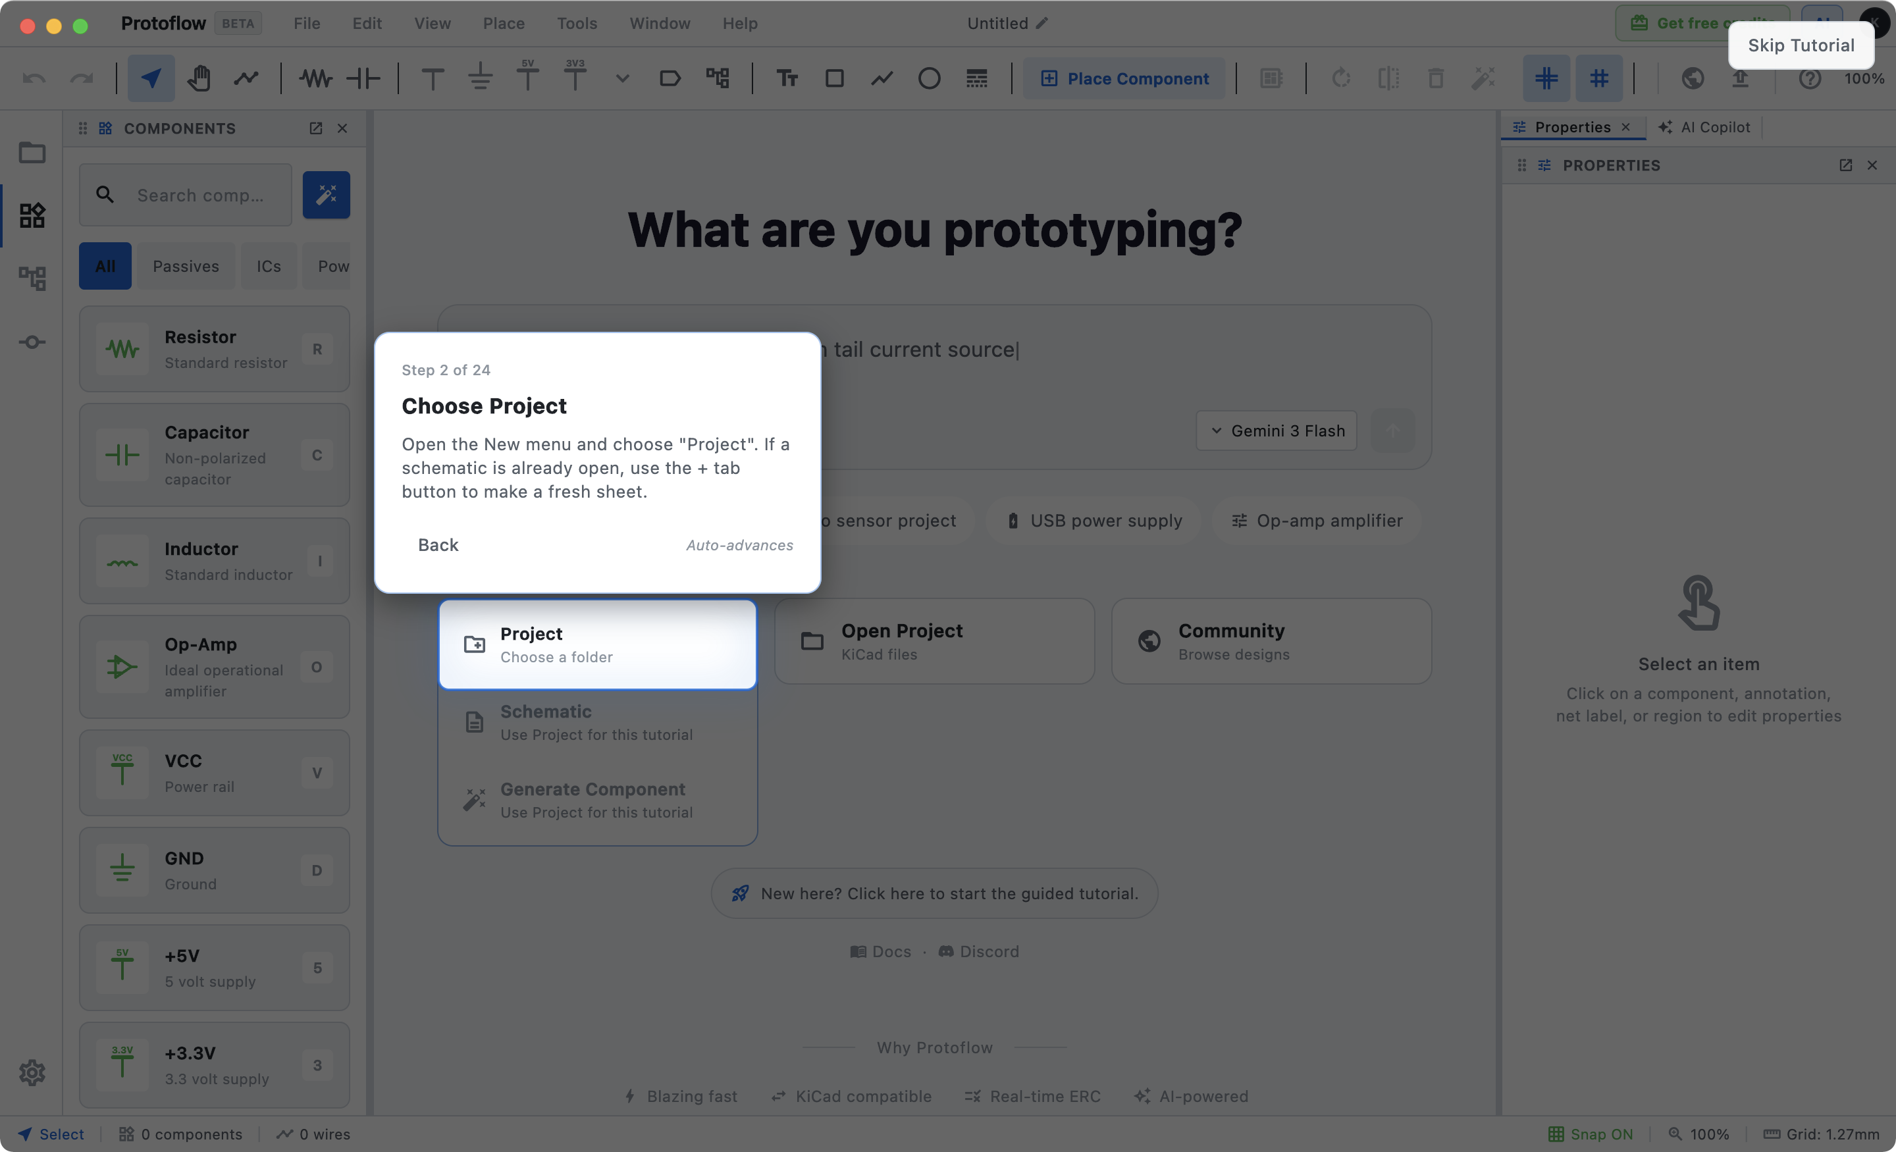Image resolution: width=1896 pixels, height=1152 pixels.
Task: Open the Edit menu
Action: 367,23
